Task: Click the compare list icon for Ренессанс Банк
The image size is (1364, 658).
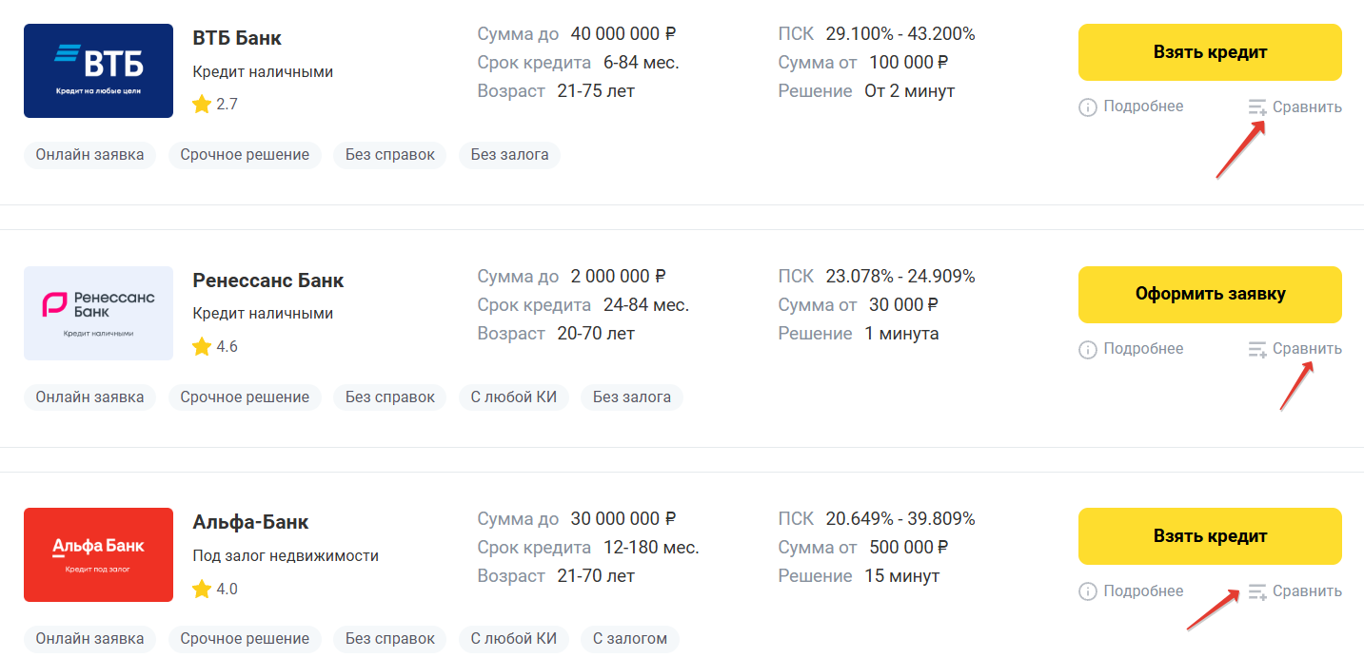Action: [1257, 350]
